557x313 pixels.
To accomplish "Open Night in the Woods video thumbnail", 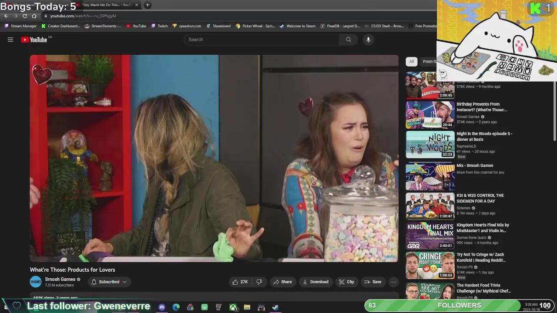I will click(x=430, y=145).
